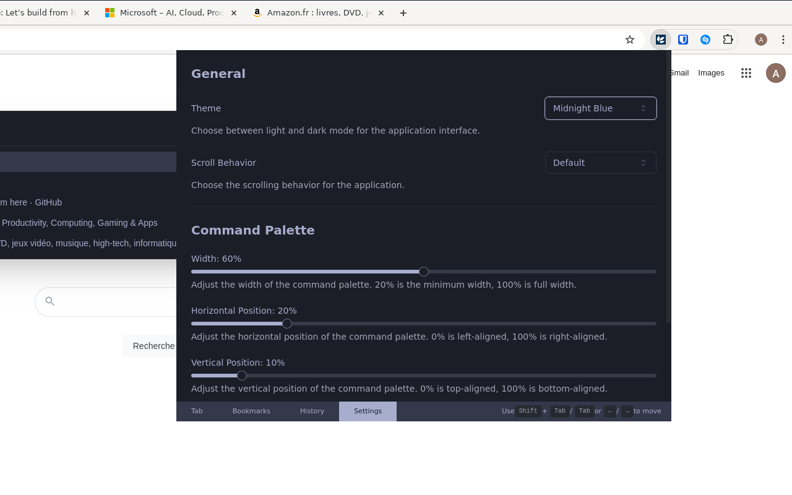The width and height of the screenshot is (792, 495).
Task: Switch to the Tab section in the bottom bar
Action: click(x=197, y=411)
